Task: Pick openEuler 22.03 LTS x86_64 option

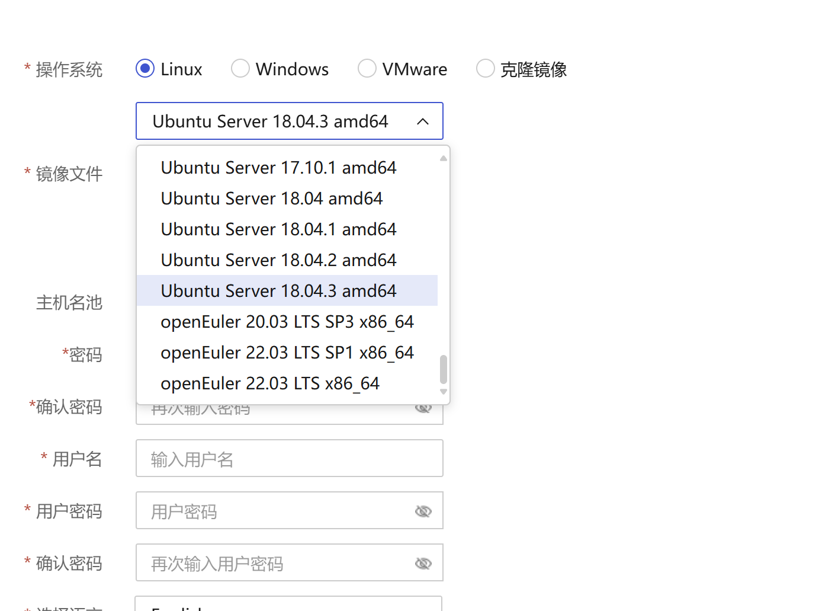Action: coord(270,383)
